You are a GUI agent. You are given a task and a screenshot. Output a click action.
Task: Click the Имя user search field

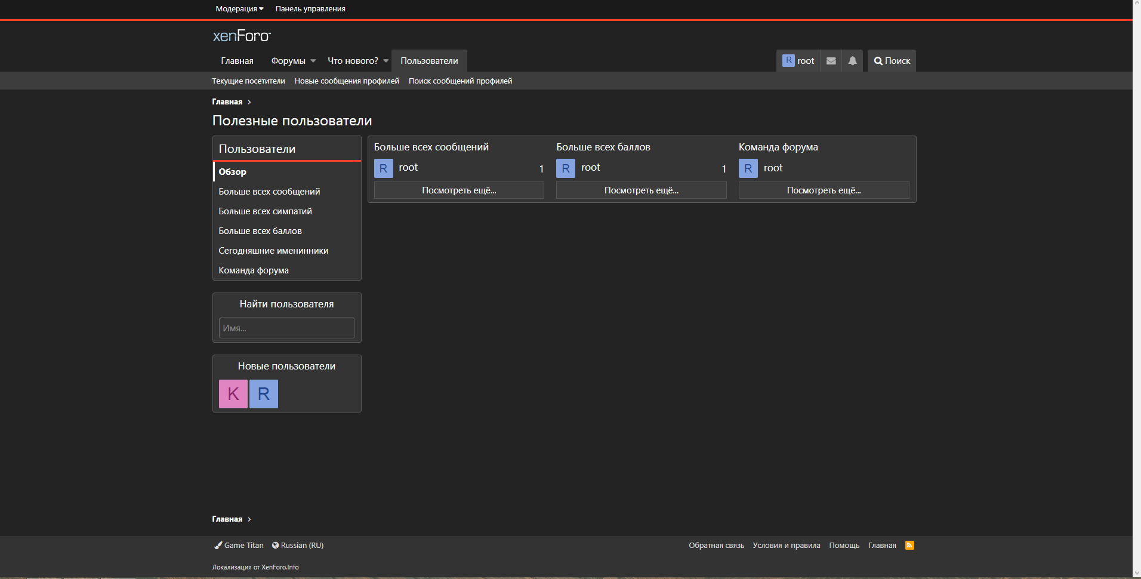click(x=286, y=328)
